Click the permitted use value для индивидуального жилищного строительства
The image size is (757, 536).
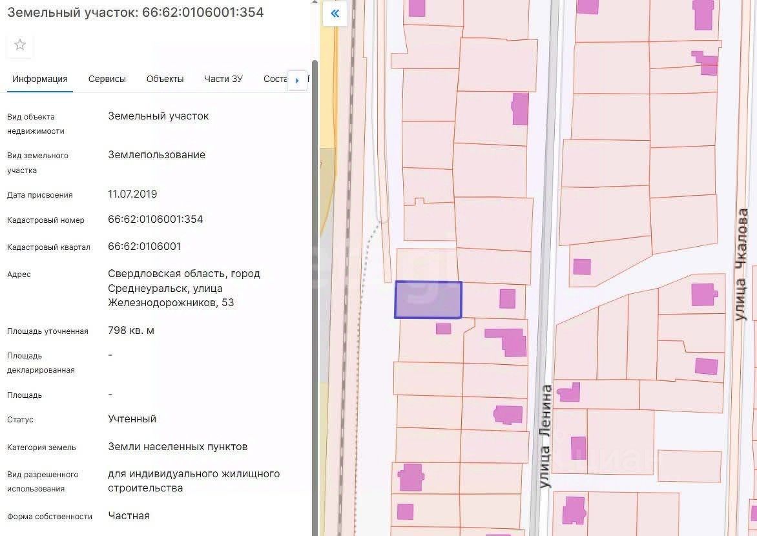tap(194, 481)
